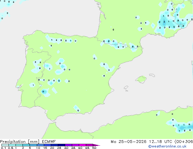
Task: Choose the 5–10 mm blue legend swatch
Action: 33,145
